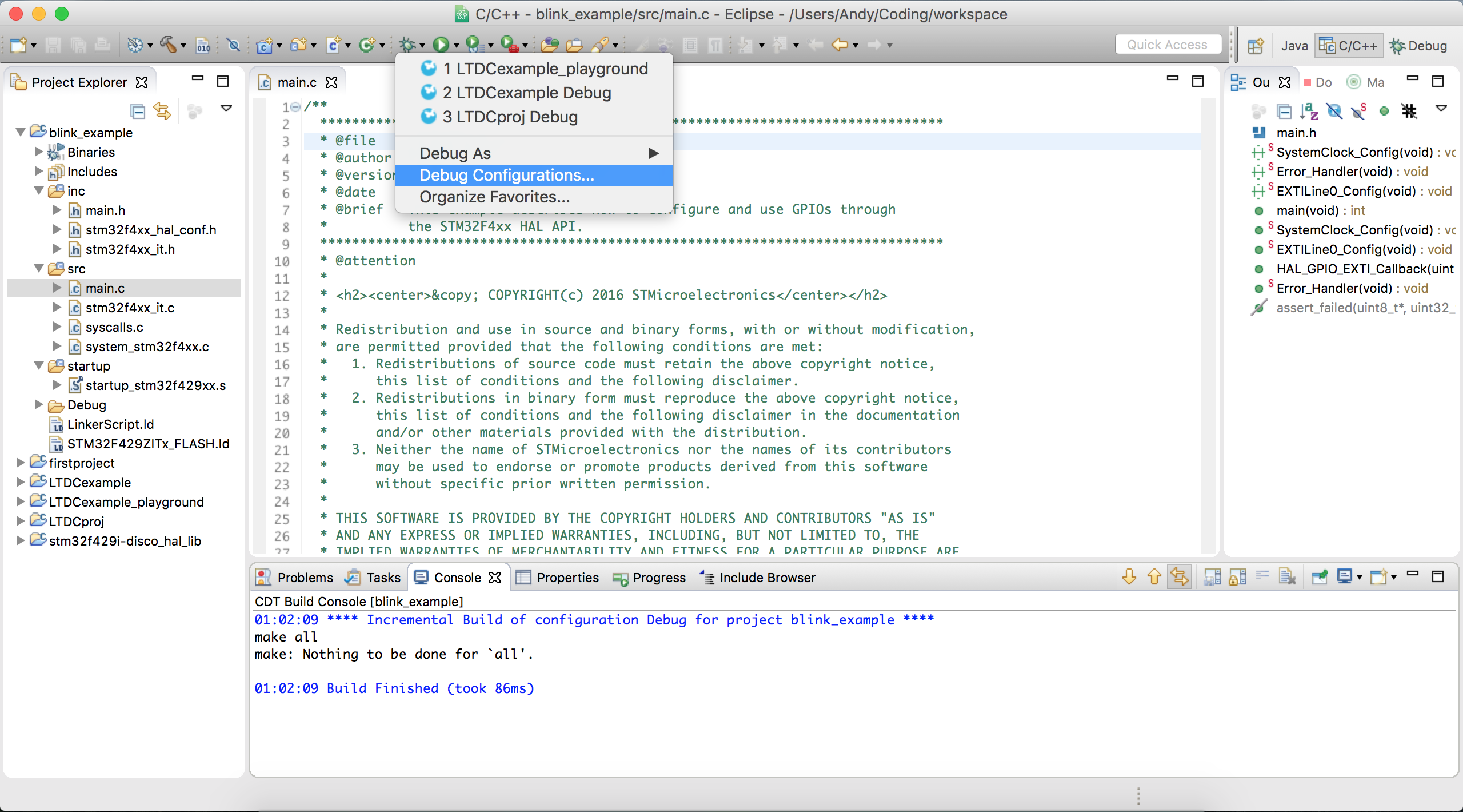This screenshot has width=1463, height=812.
Task: Click the Open Type icon
Action: pos(549,45)
